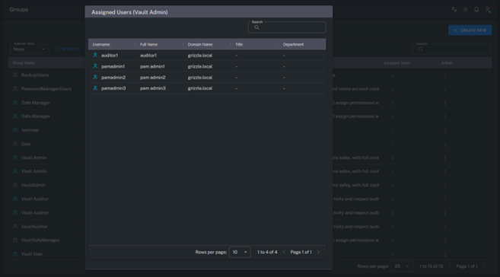The width and height of the screenshot is (500, 277).
Task: Click the full name 'pam admin1'
Action: [x=152, y=66]
